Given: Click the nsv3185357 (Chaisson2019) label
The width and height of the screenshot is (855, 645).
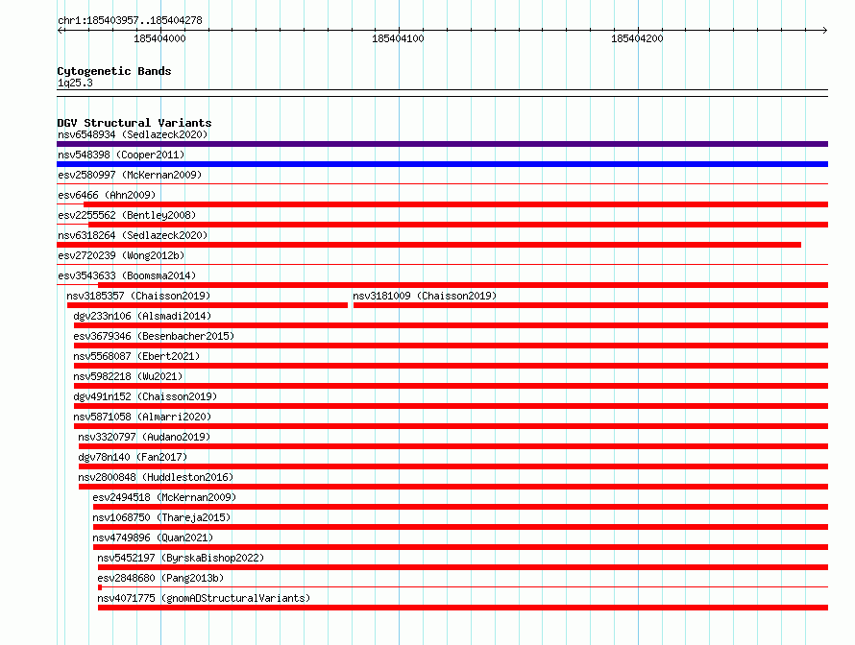Looking at the screenshot, I should click(x=138, y=296).
